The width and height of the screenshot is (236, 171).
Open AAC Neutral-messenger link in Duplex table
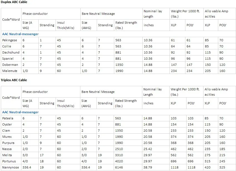coord(20,34)
